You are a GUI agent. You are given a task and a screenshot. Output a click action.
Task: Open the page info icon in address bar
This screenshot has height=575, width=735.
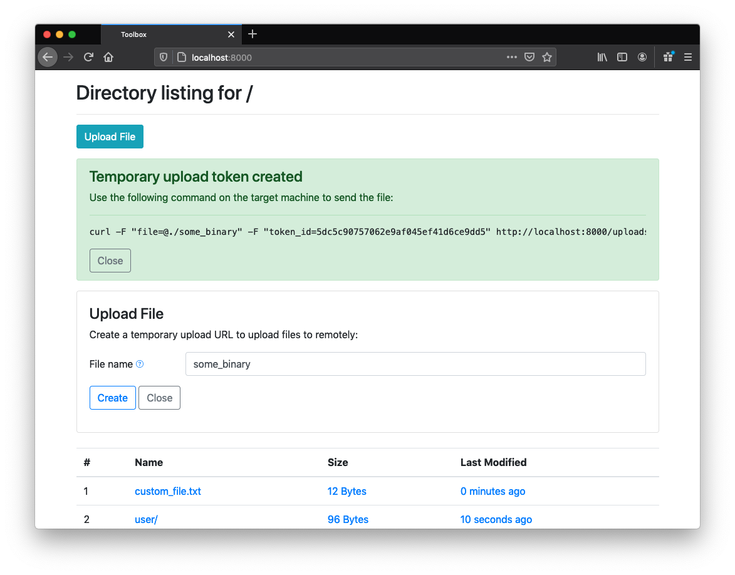click(182, 57)
